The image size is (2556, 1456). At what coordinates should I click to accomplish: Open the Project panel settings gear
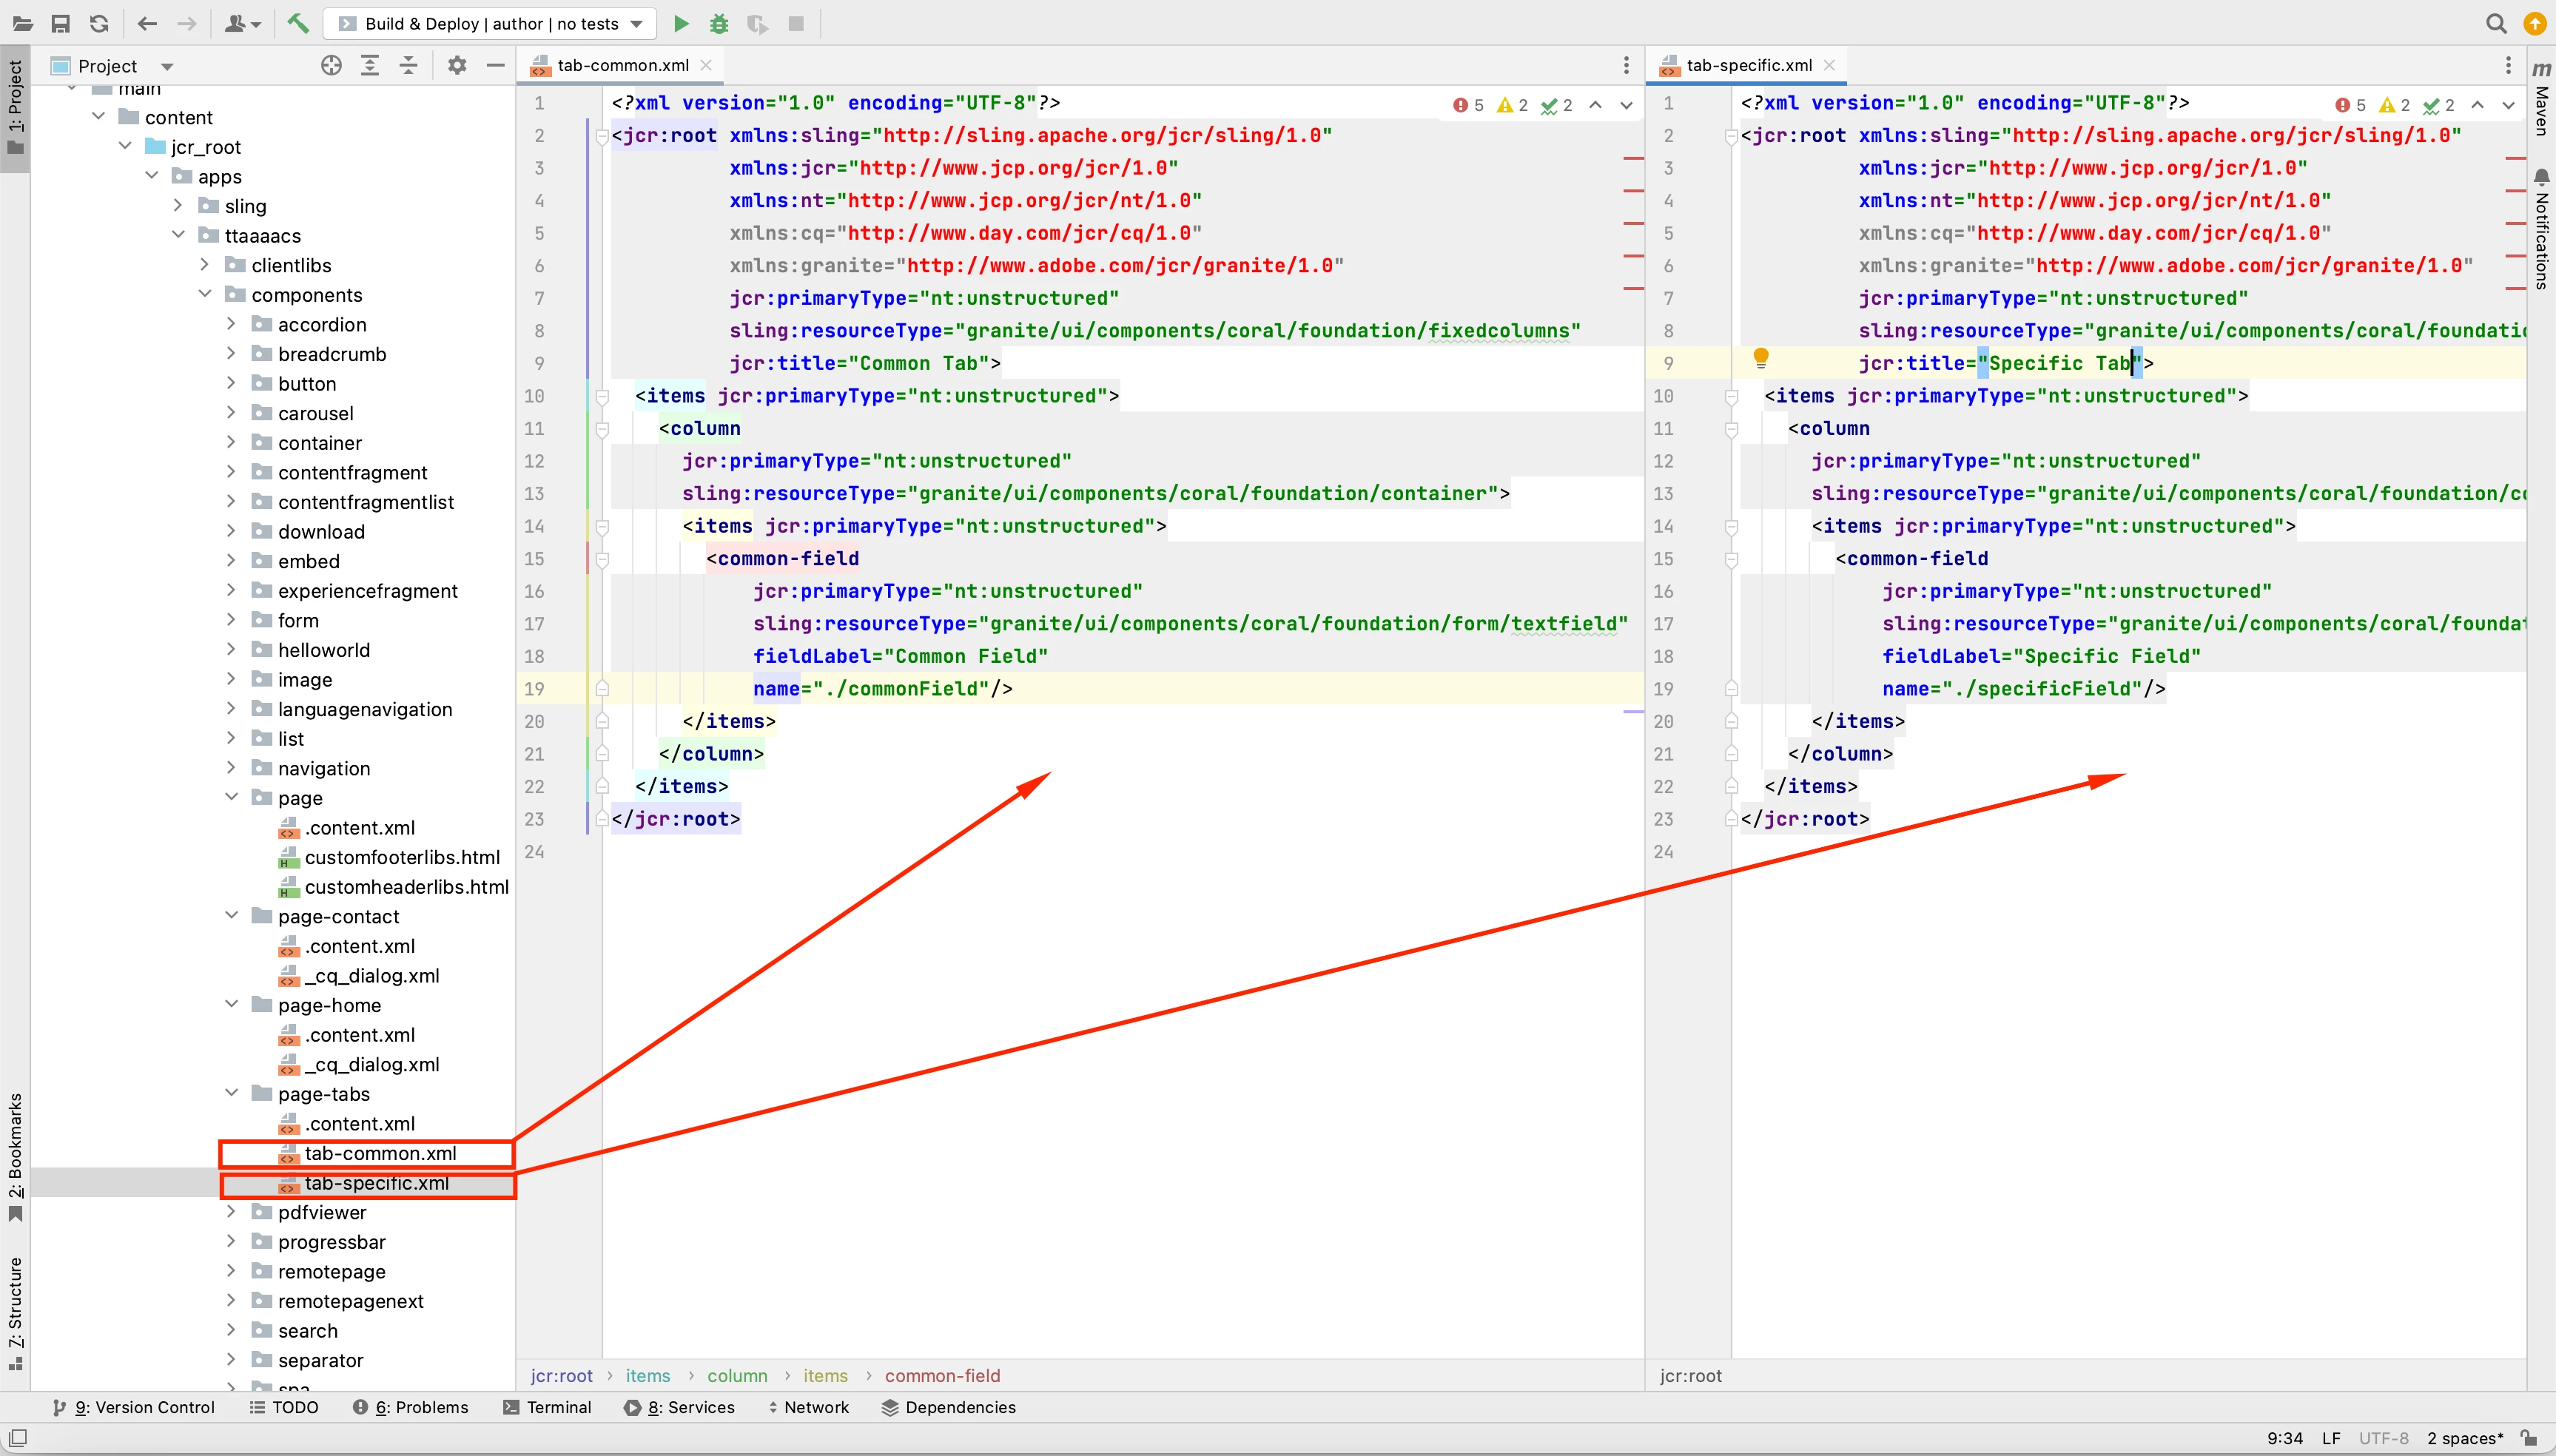click(457, 65)
